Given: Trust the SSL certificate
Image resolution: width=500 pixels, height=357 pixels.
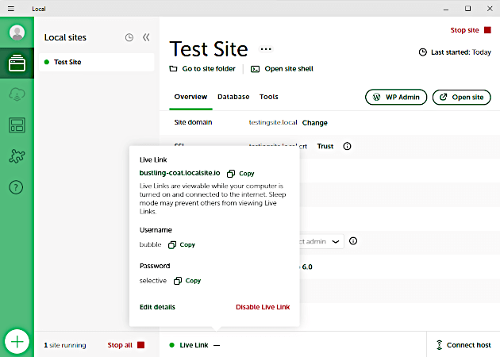Looking at the screenshot, I should coord(325,146).
